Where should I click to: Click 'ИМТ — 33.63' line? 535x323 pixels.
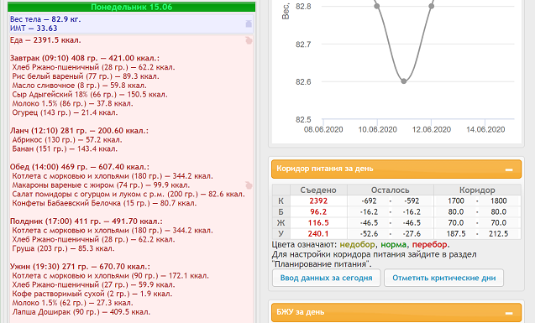(34, 29)
